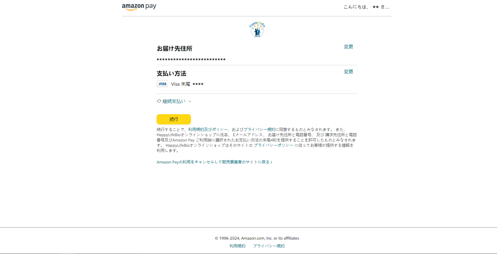This screenshot has width=497, height=254.
Task: Click the こんにちは greeting in the header
Action: [x=367, y=7]
